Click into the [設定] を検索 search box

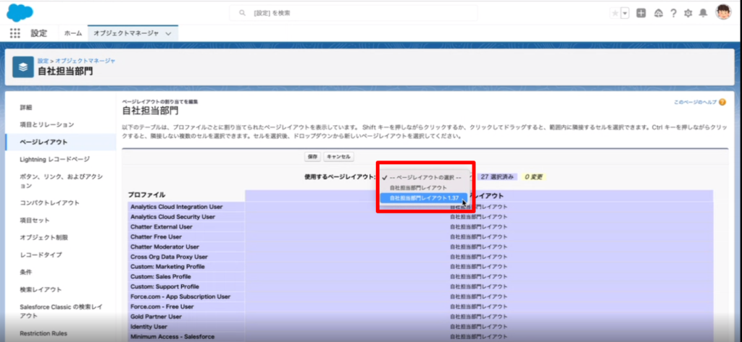(354, 13)
